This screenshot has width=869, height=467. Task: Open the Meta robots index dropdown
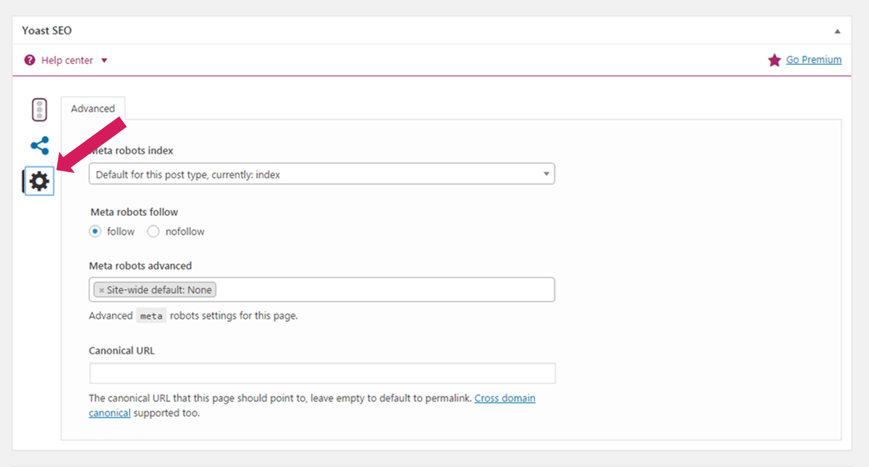click(322, 174)
